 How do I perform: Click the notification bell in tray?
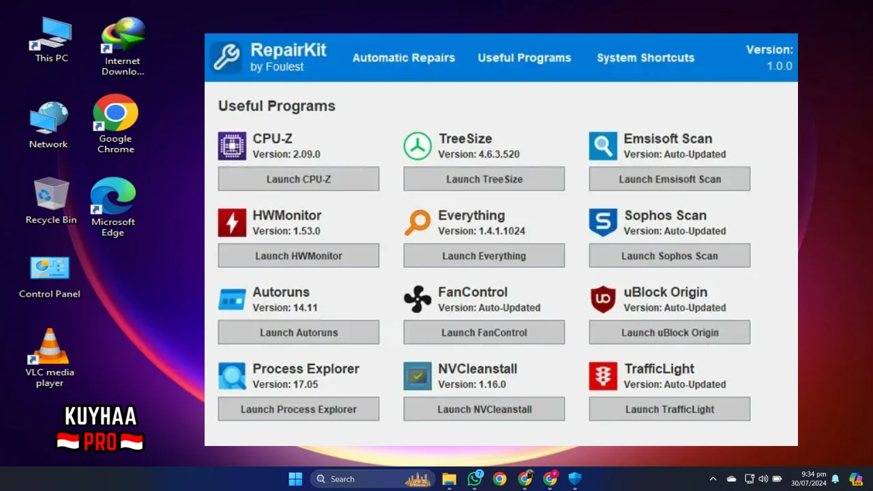click(835, 479)
